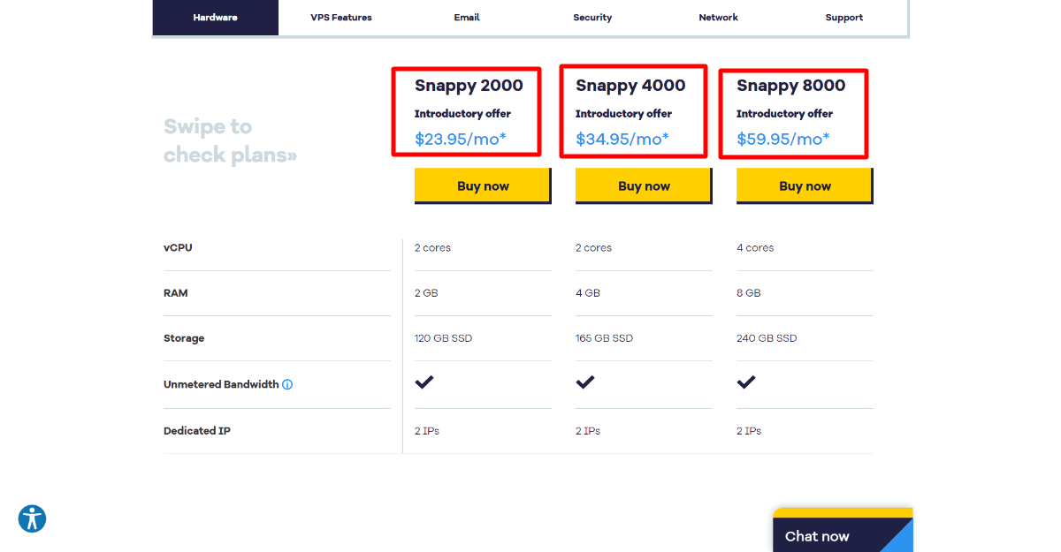Switch to the Support tab
Viewport: 1061px width, 552px height.
click(844, 17)
